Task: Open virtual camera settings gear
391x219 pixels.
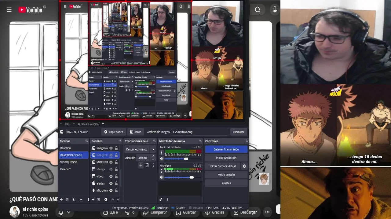Action: click(244, 166)
